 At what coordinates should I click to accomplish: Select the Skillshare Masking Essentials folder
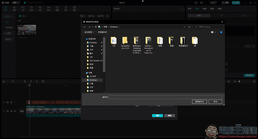[137, 45]
